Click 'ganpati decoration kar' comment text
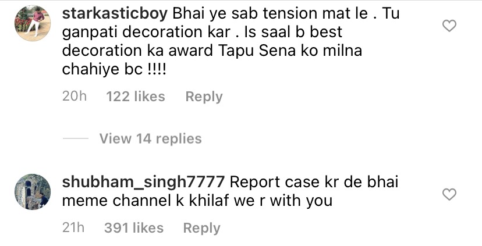Screen dimensions: 482x246 pyautogui.click(x=146, y=33)
